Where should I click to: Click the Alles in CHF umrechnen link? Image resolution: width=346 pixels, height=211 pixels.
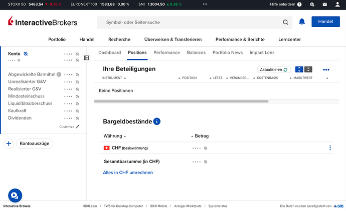(x=128, y=172)
